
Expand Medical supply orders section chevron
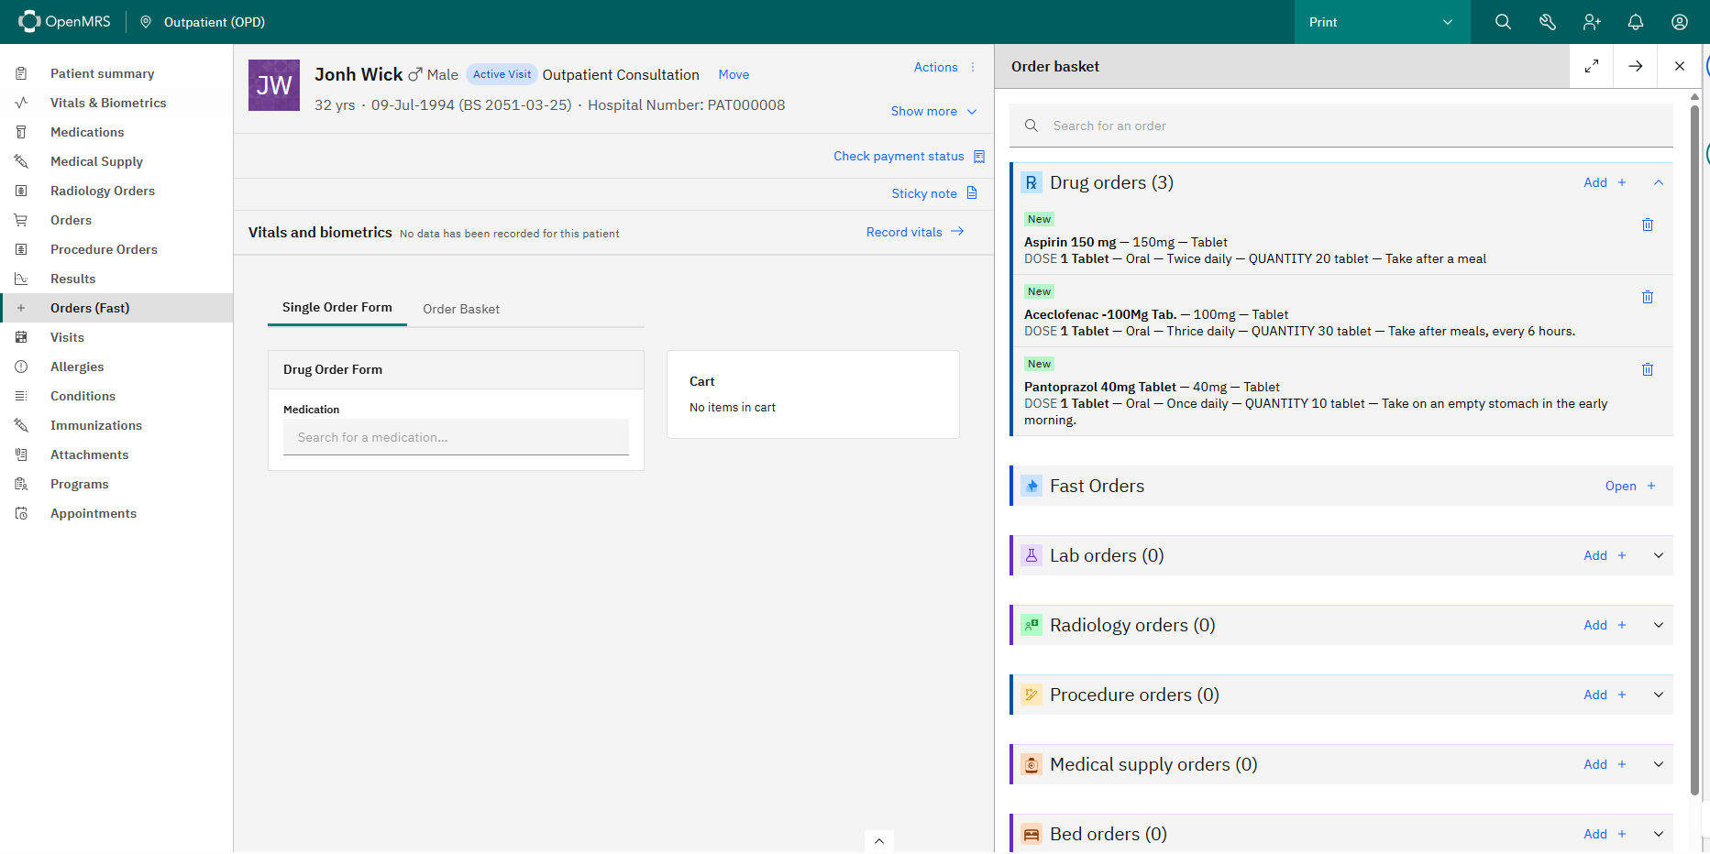click(1659, 764)
